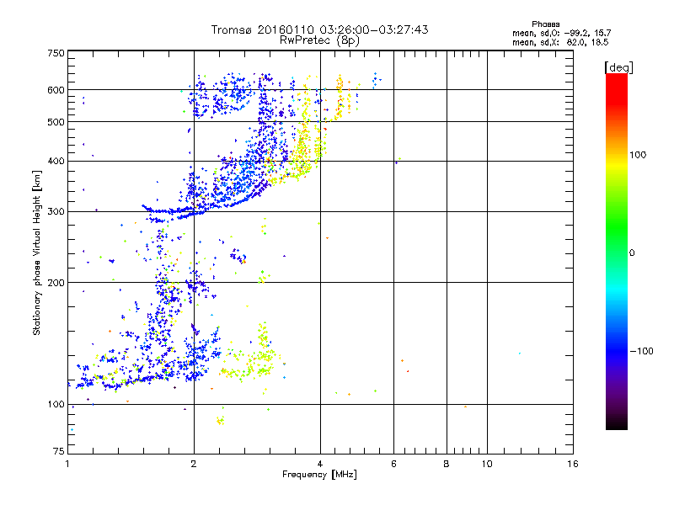Click the '4' x-axis tick label
Viewport: 674px width, 505px height.
320,464
